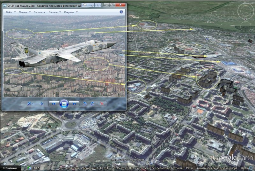Click Эл. почта in the toolbar
The width and height of the screenshot is (255, 171).
click(40, 12)
